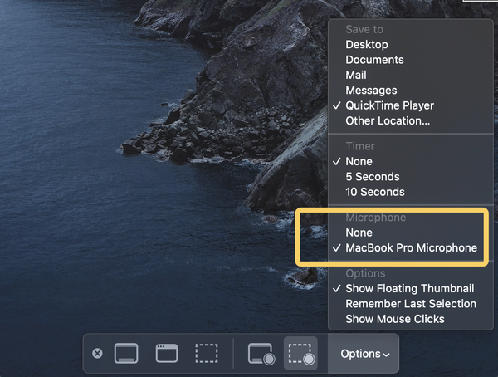Select Capture Selected Portion icon
Screen dimensions: 498x377
coord(207,353)
